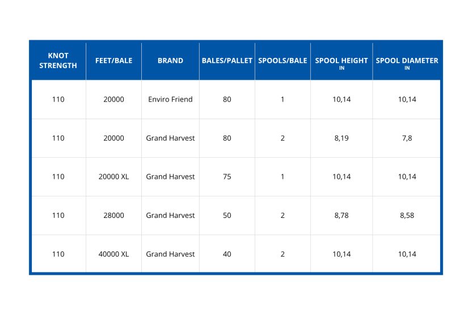The height and width of the screenshot is (315, 472).
Task: Click 80 bales/pallet in Enviro Friend row
Action: (x=227, y=99)
